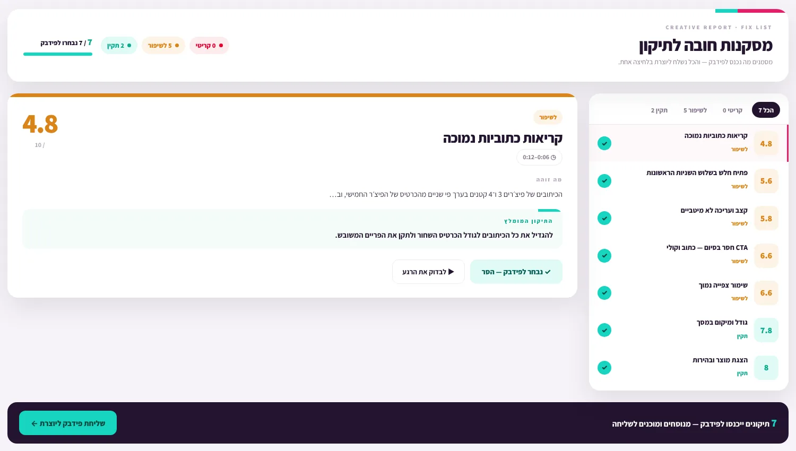Click the לשיפור badge above the detail title
The width and height of the screenshot is (796, 451).
(x=548, y=117)
